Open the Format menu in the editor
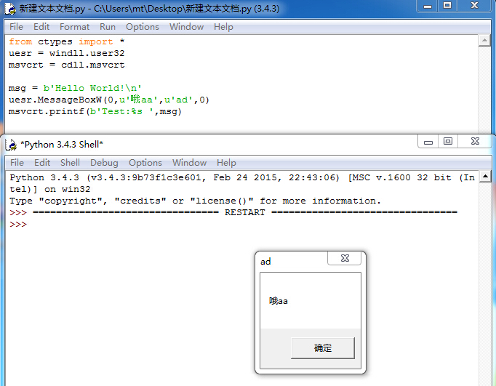Viewport: 496px width, 386px height. (x=75, y=27)
